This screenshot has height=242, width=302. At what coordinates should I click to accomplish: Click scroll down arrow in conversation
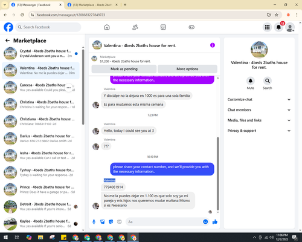click(217, 212)
